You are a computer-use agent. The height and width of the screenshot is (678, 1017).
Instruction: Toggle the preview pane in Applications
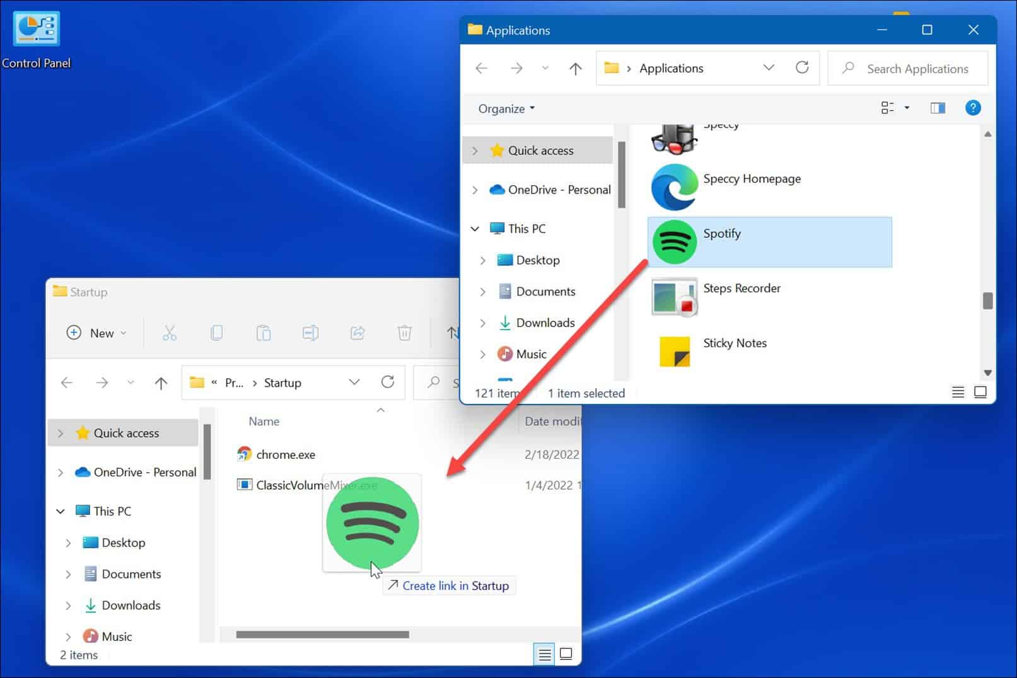938,108
